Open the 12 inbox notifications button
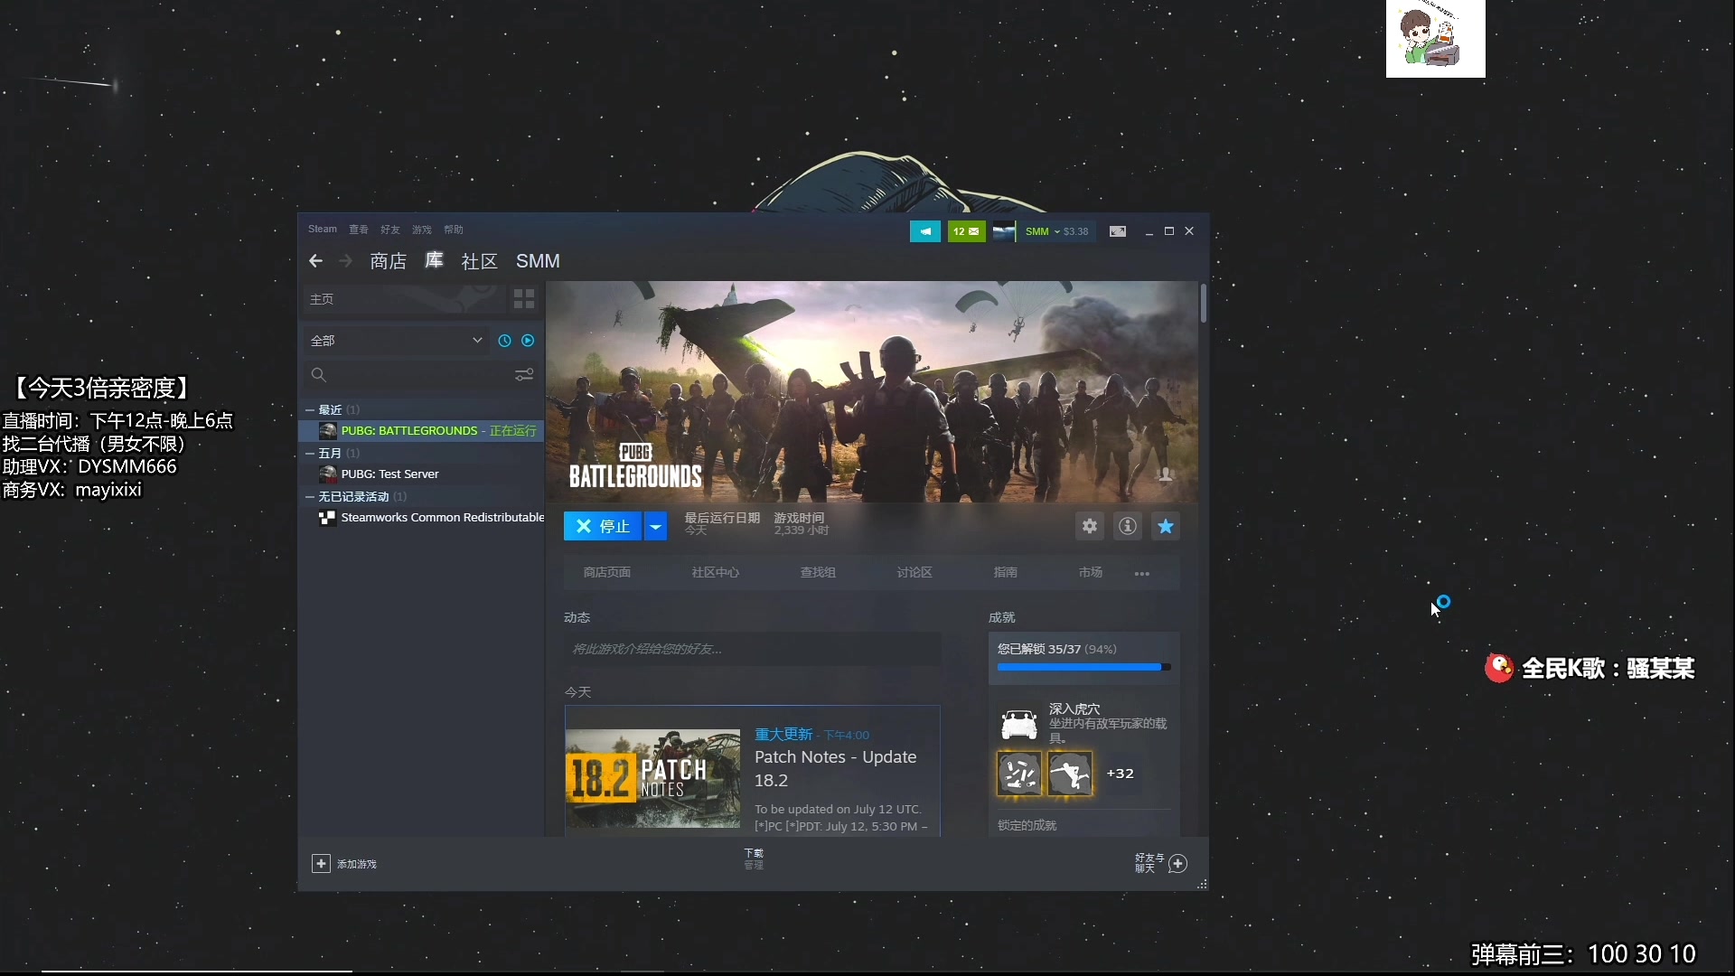The image size is (1735, 976). (966, 231)
